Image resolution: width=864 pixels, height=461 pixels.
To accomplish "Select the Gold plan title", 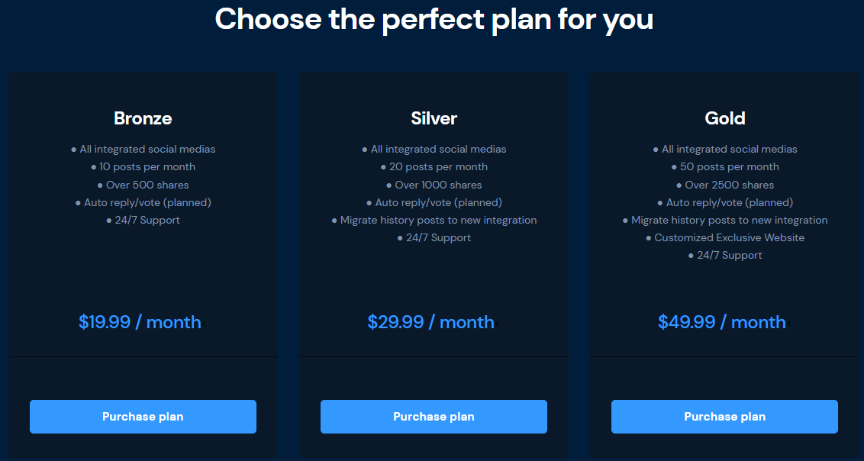I will pyautogui.click(x=725, y=118).
